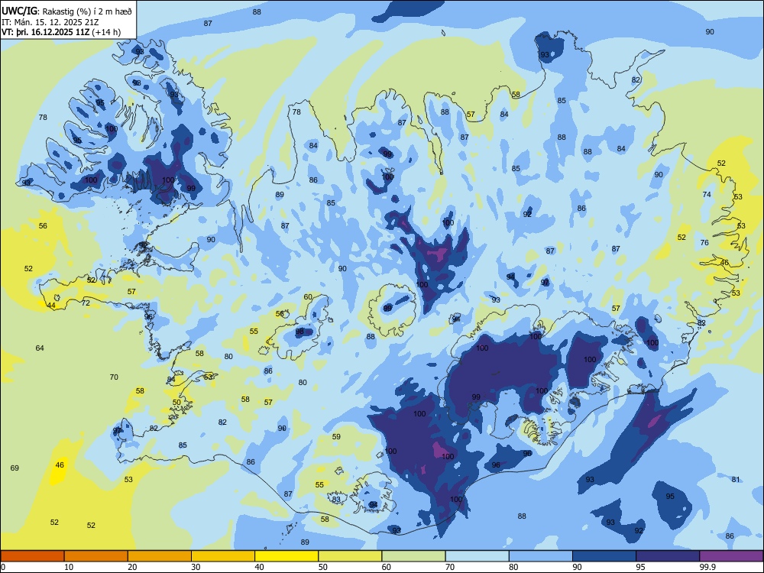The height and width of the screenshot is (573, 764).
Task: Click the humidity value '81' offshore
Action: (x=736, y=480)
